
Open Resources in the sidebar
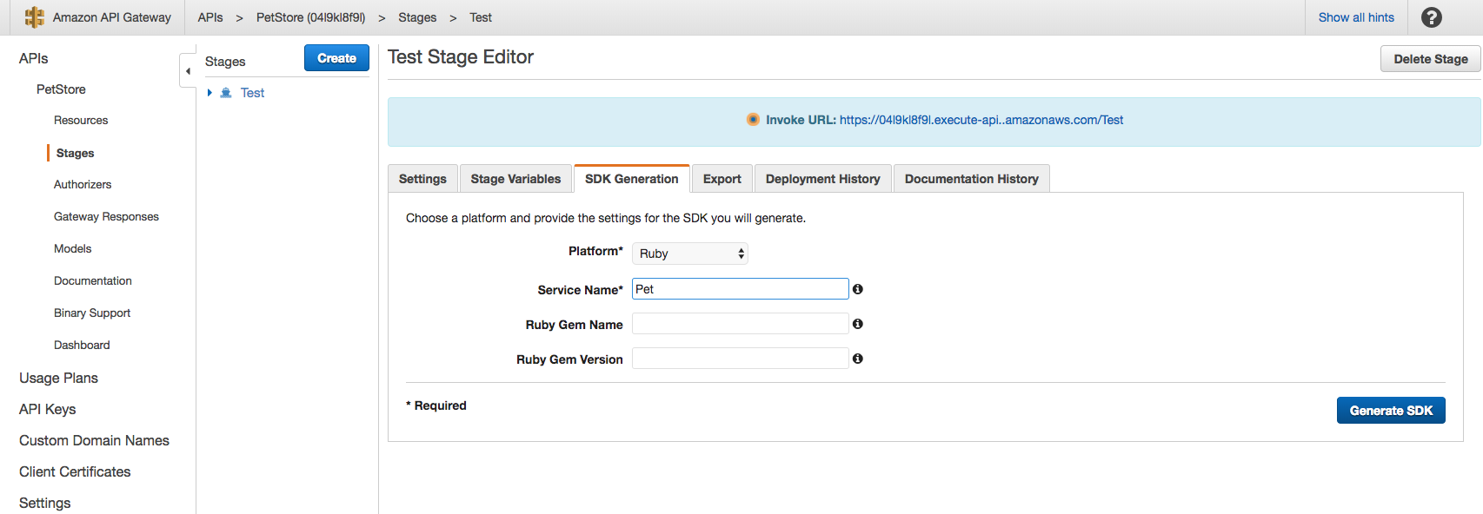click(x=81, y=121)
